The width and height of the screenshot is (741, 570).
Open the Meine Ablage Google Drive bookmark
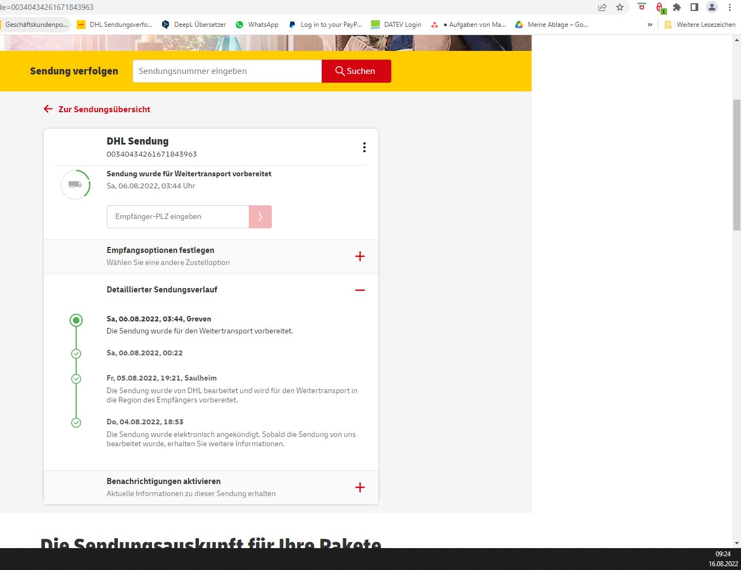[551, 25]
